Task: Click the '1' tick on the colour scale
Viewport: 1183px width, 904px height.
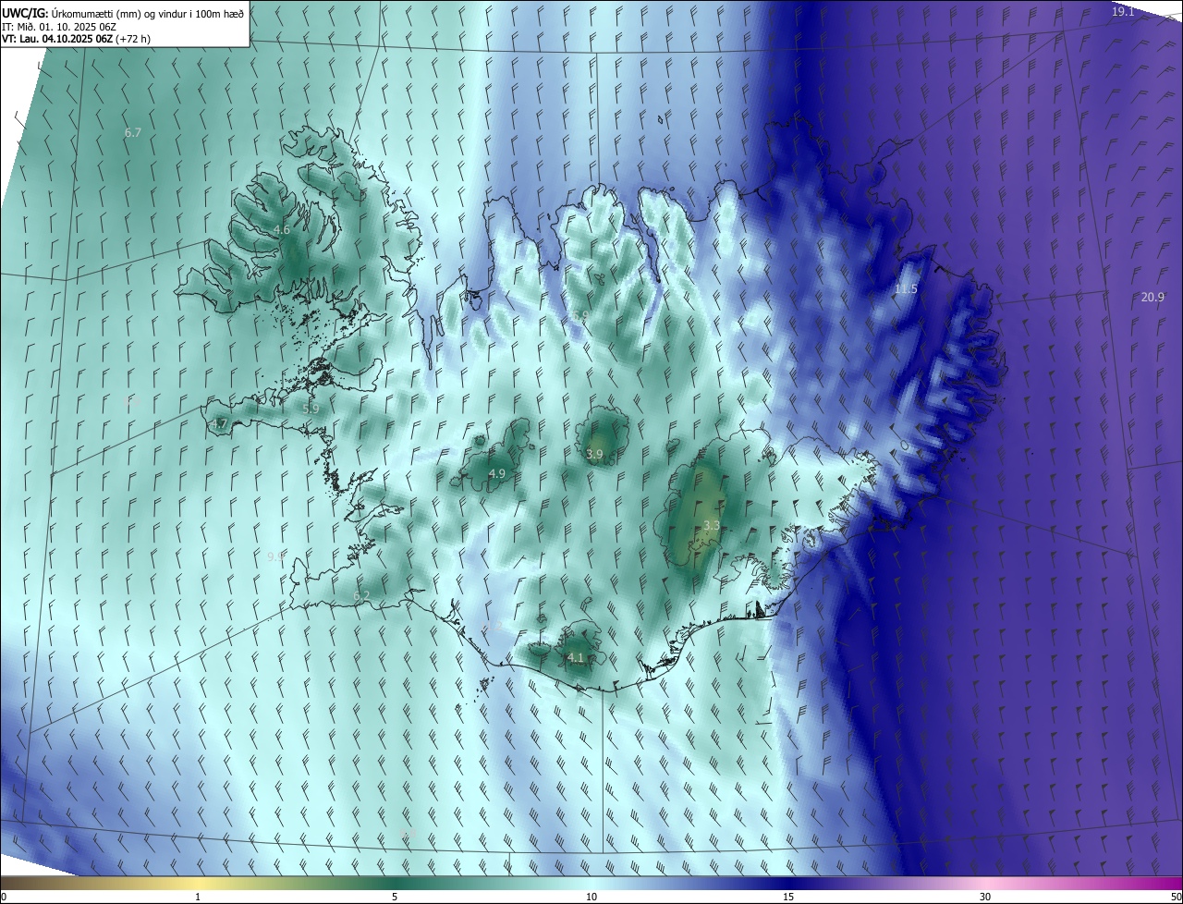Action: tap(198, 897)
